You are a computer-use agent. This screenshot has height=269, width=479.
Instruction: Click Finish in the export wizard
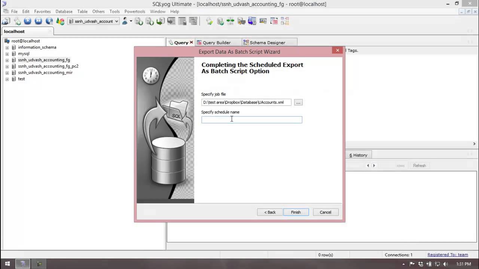(x=296, y=212)
